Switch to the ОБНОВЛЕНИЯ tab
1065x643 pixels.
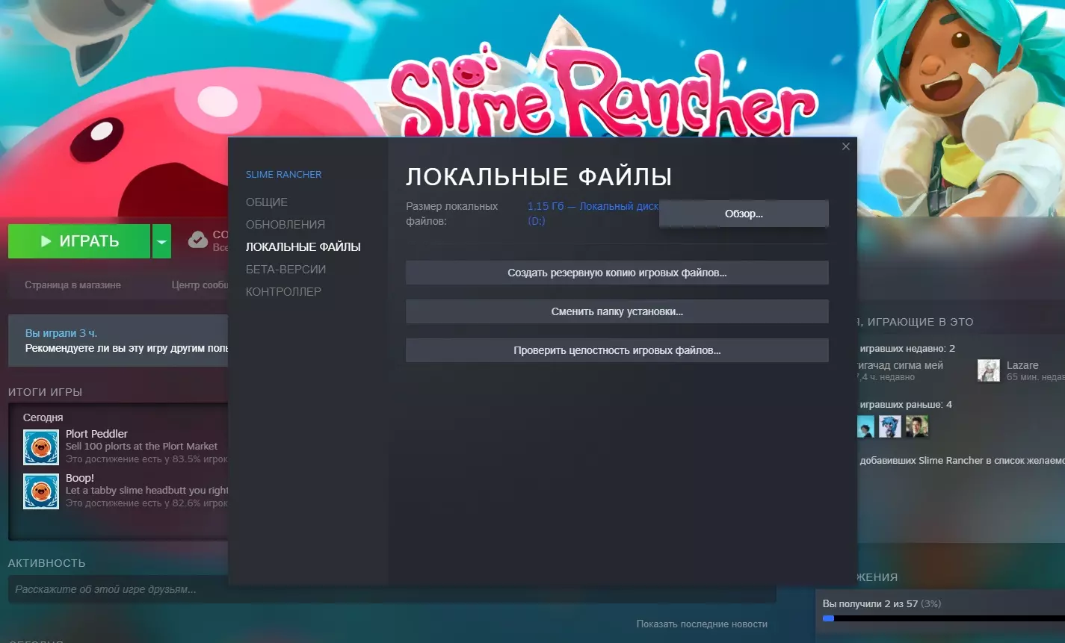coord(285,225)
